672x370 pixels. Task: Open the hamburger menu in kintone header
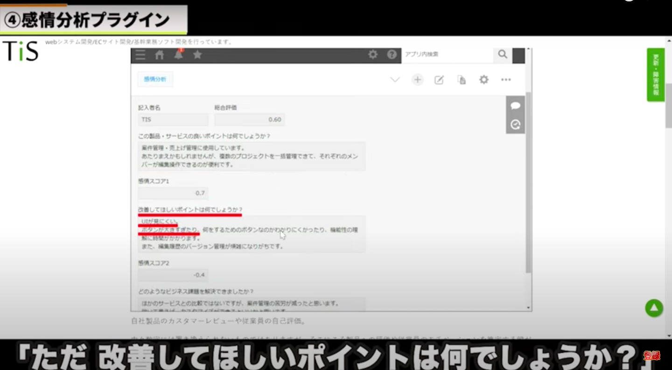click(x=140, y=55)
